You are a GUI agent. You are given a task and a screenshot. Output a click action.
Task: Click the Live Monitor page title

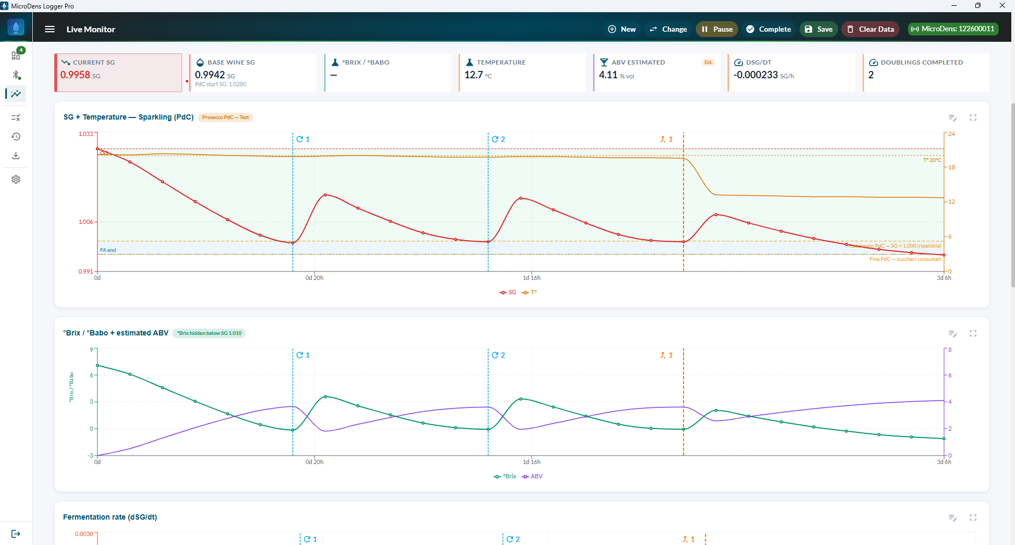pyautogui.click(x=91, y=29)
